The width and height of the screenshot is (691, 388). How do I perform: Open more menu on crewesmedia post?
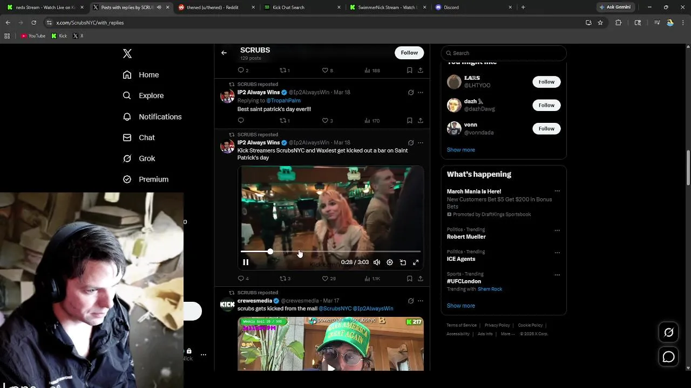point(421,301)
